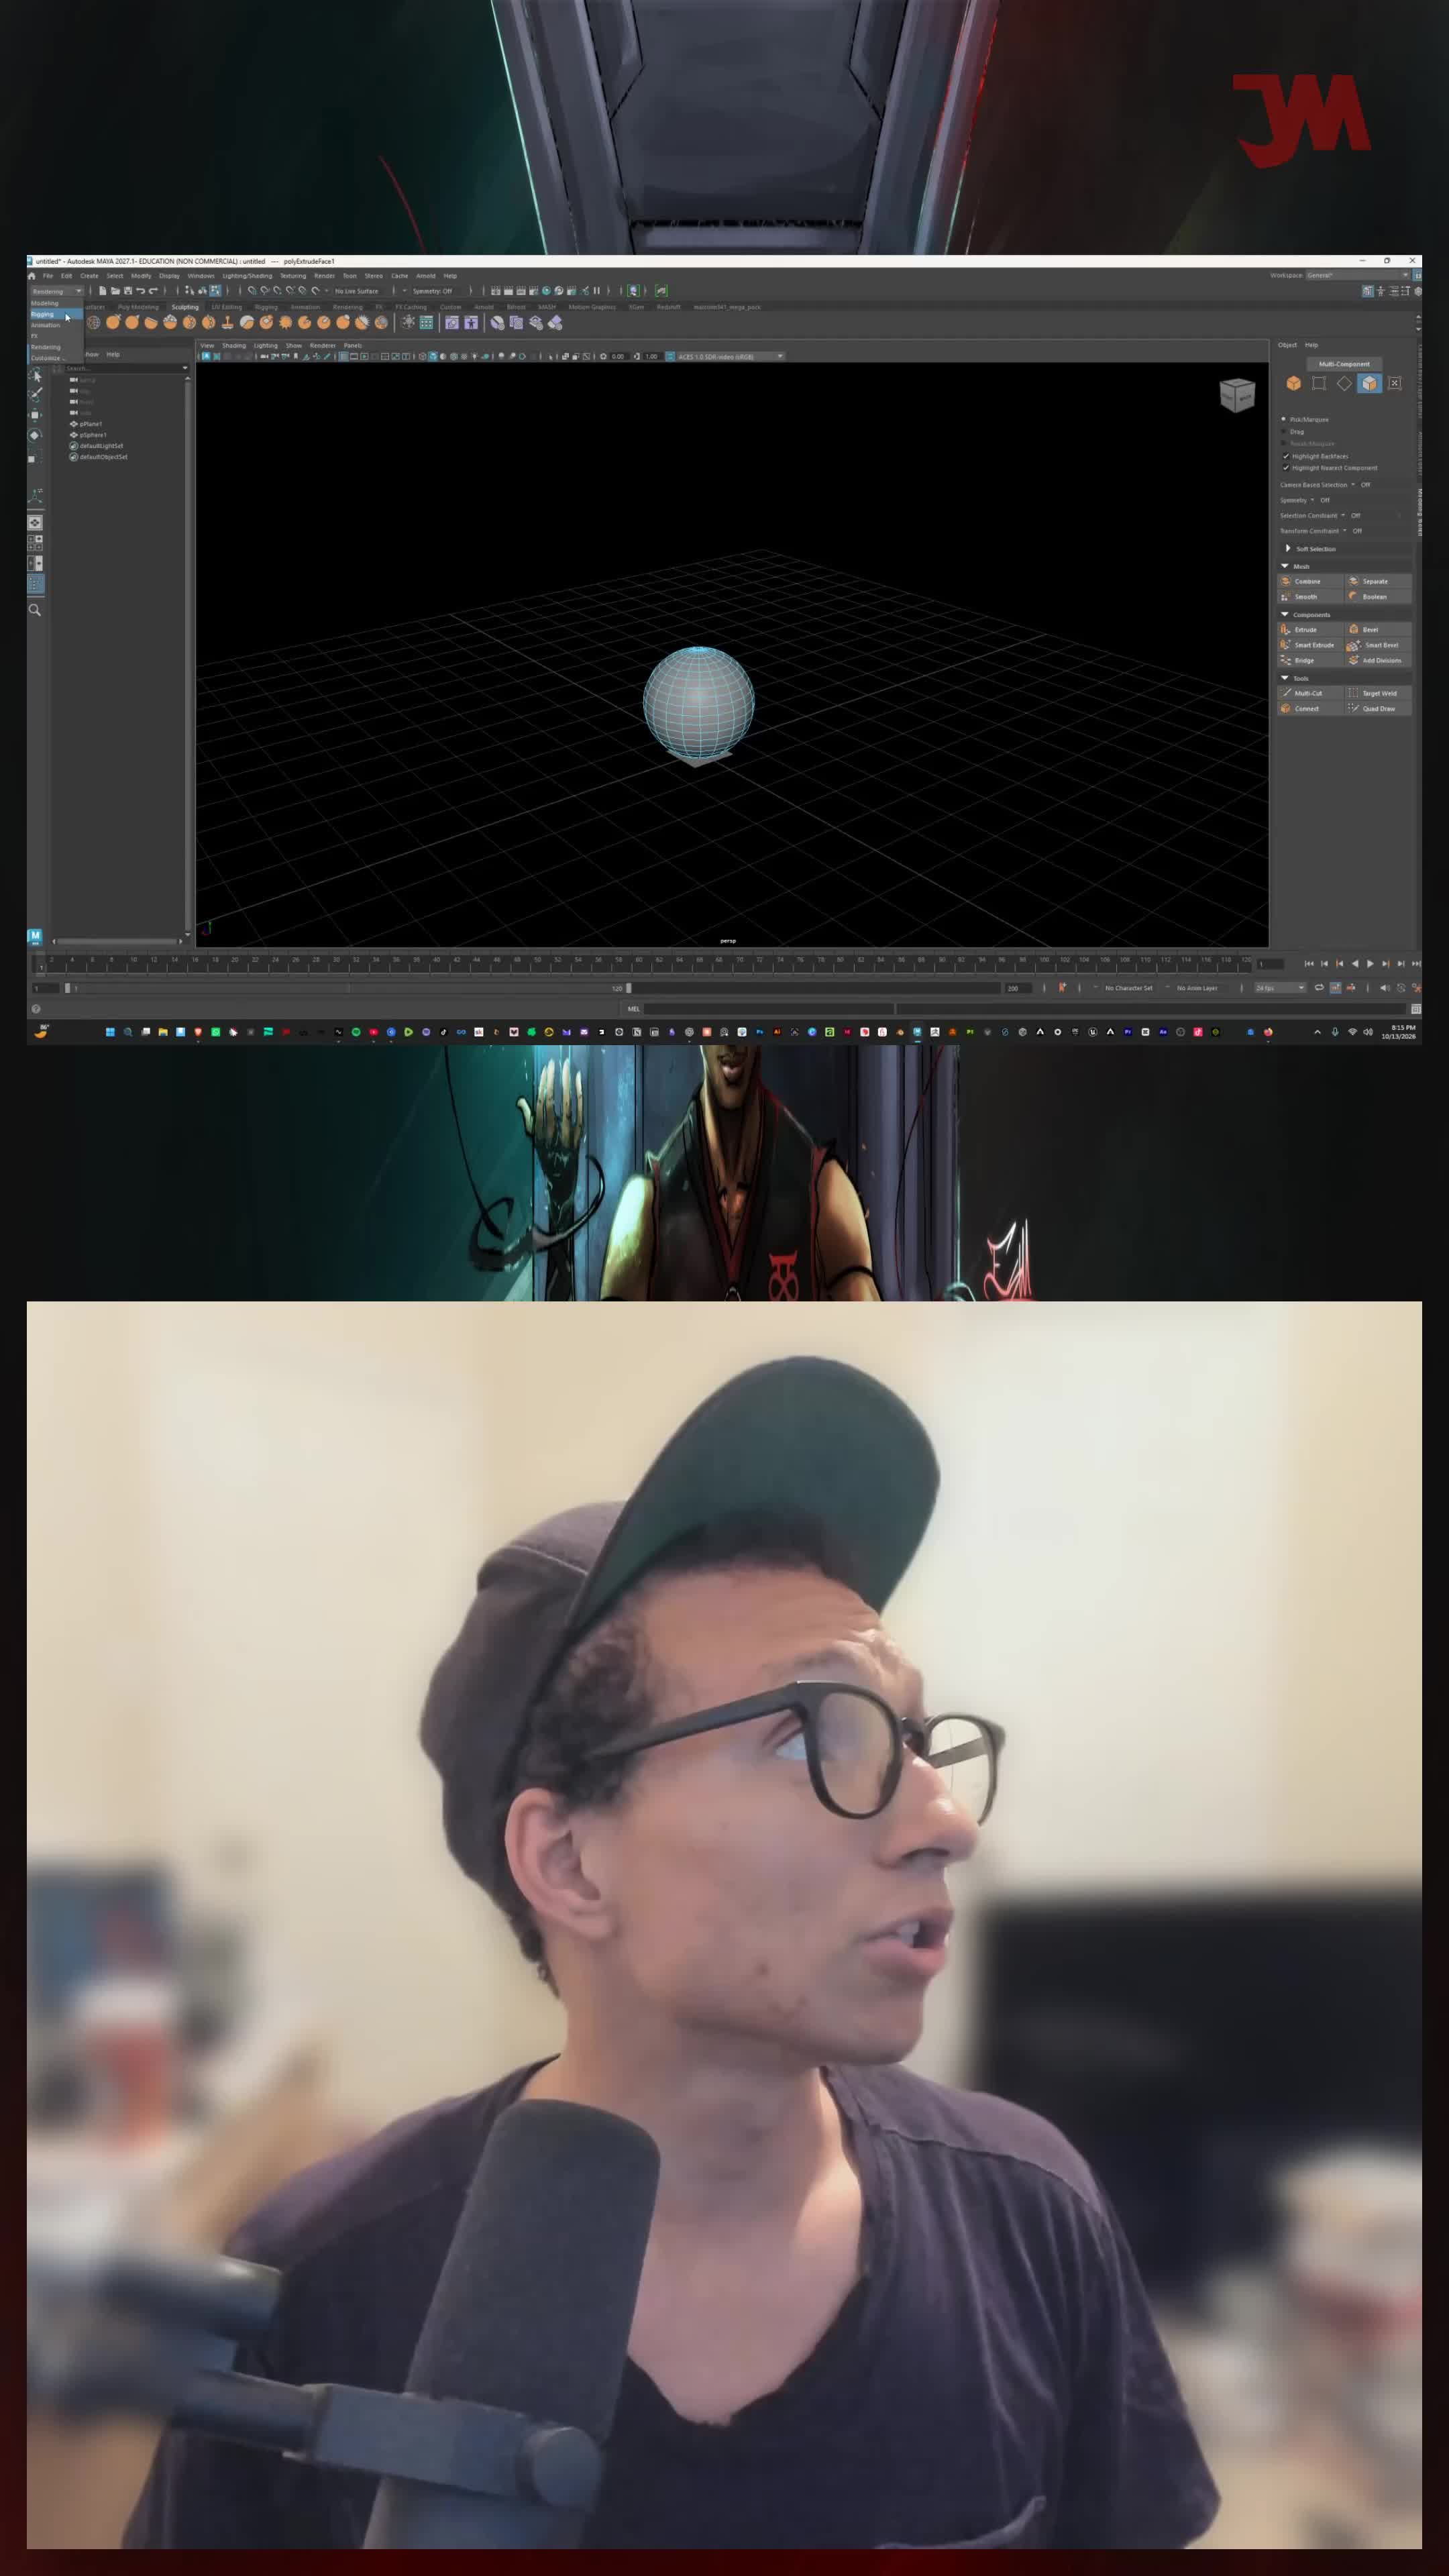1449x2576 pixels.
Task: Open the Windows menu in menu bar
Action: [x=201, y=276]
